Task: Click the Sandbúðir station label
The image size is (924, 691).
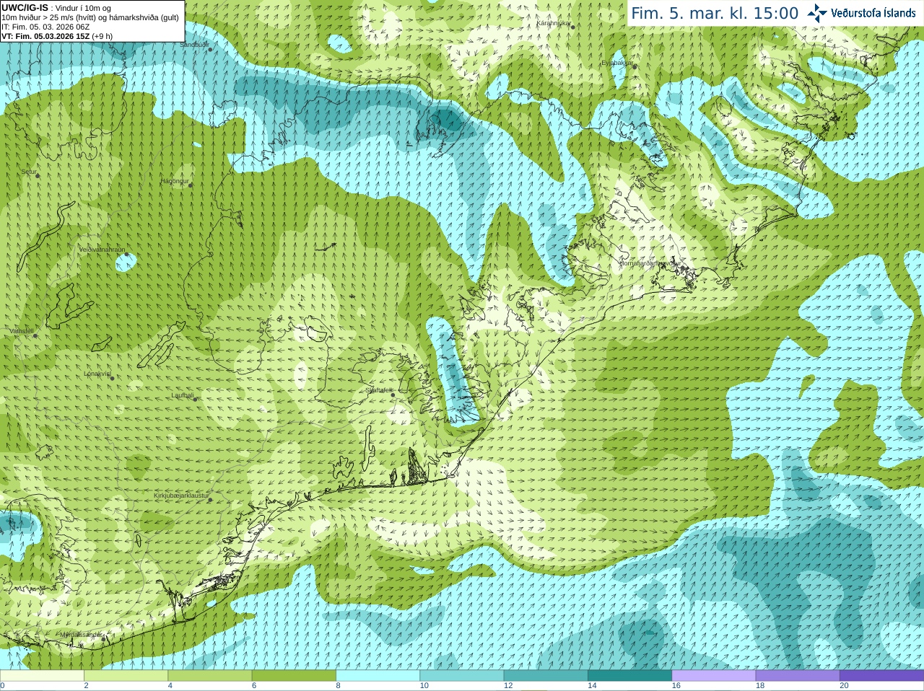Action: [194, 45]
